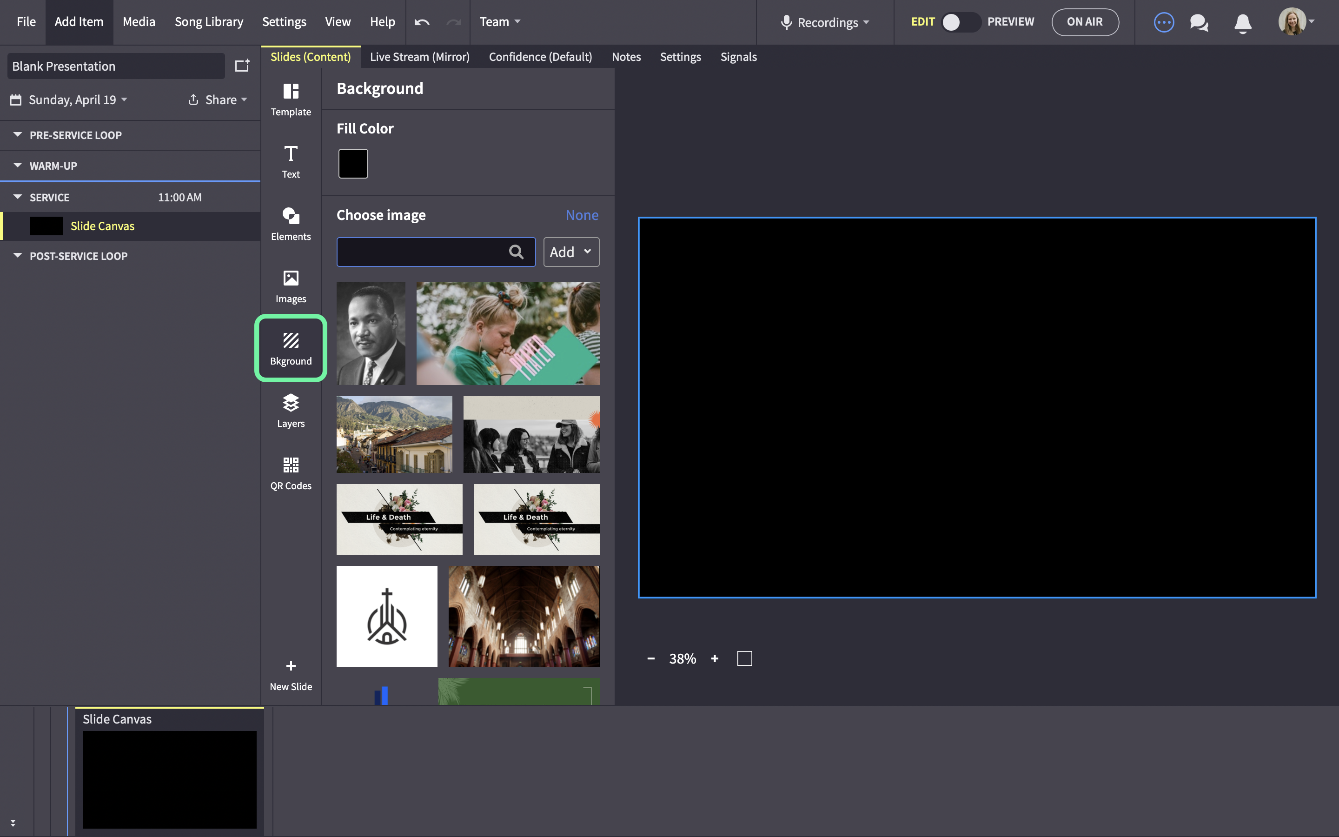Expand the Share dropdown
Screen dimensions: 1339x837
tap(218, 100)
